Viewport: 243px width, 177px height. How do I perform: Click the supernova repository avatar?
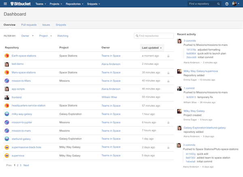[x=6, y=156]
